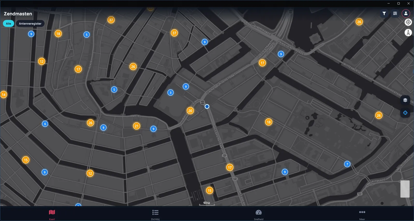This screenshot has height=221, width=414.
Task: Switch to the Kaart tab
Action: click(52, 215)
